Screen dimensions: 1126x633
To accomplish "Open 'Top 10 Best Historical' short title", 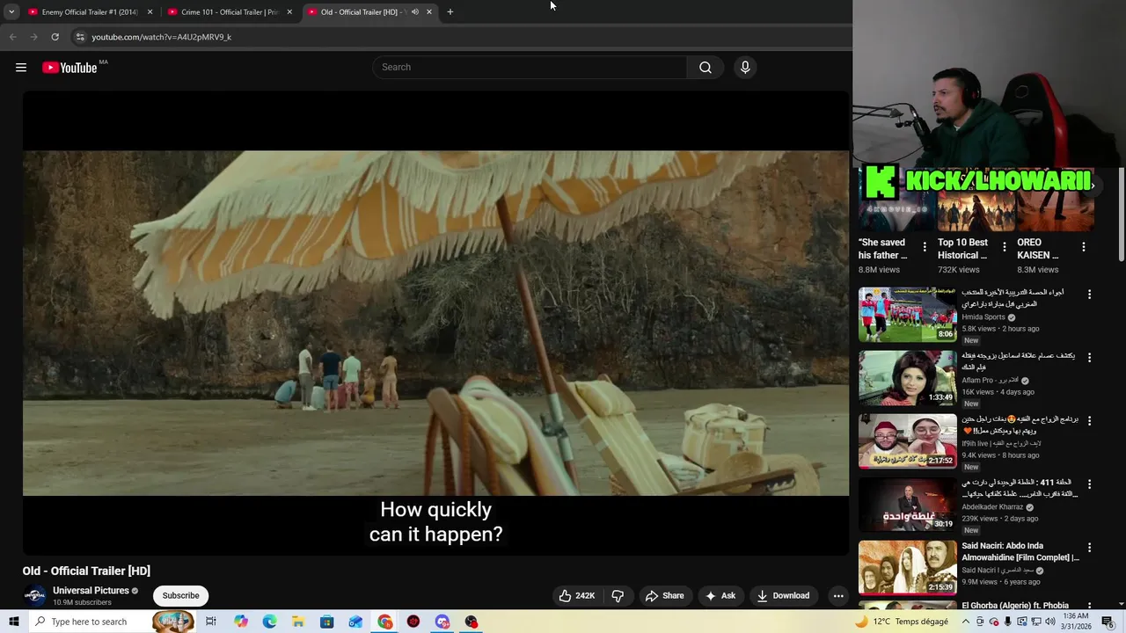I will [962, 249].
